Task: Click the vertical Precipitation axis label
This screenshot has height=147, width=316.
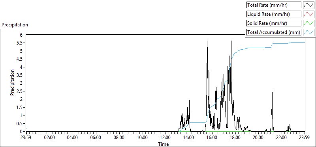Action: (x=12, y=82)
